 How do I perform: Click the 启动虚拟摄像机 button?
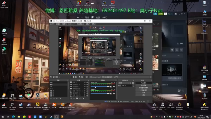coord(143,88)
